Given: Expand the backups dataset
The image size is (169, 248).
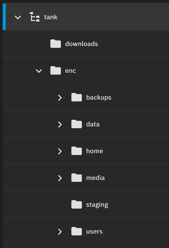Looking at the screenshot, I should click(x=60, y=98).
